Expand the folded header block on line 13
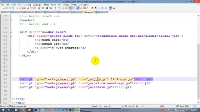 [11, 20]
